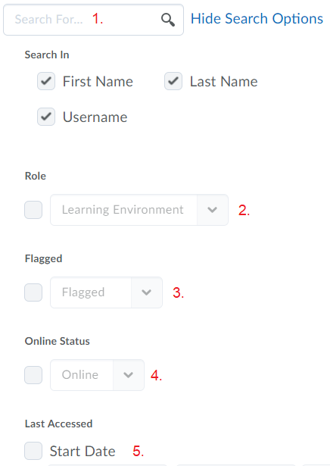Click the chevron arrow on Flagged dropdown
Viewport: 330px width, 466px height.
click(147, 292)
